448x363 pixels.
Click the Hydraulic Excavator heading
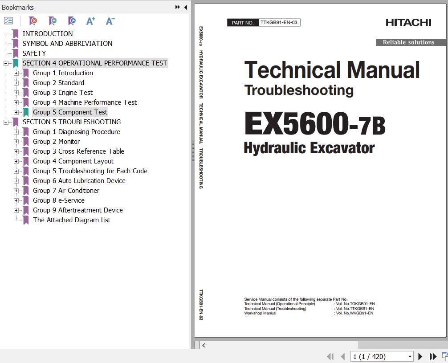(309, 148)
